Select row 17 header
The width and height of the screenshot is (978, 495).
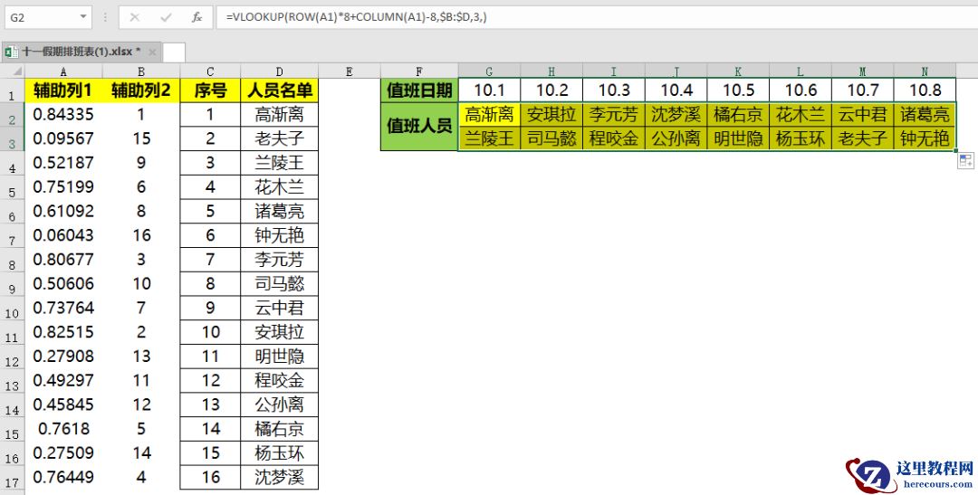(x=12, y=478)
